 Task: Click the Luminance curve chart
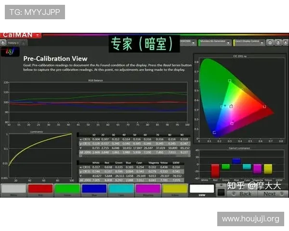(x=40, y=155)
